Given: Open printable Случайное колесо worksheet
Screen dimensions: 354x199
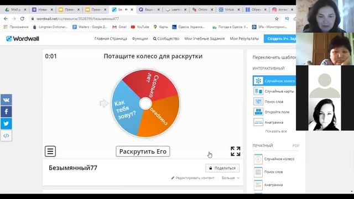Looking at the screenshot, I should [x=274, y=159].
